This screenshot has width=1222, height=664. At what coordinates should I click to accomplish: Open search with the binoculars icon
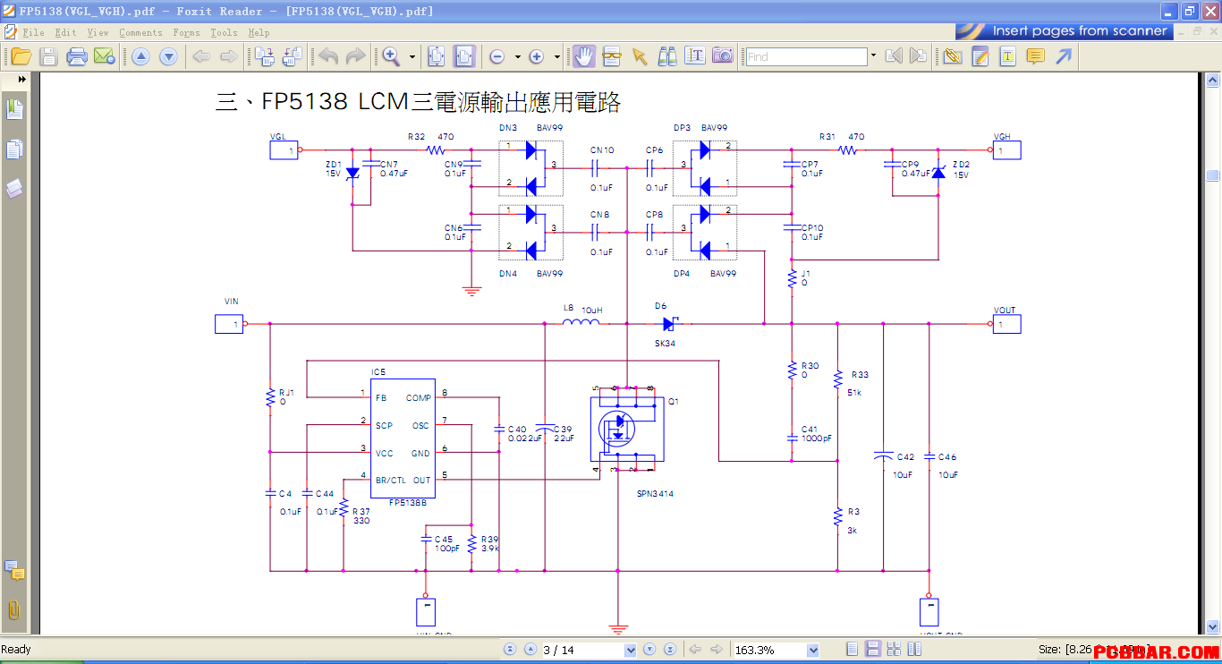(667, 56)
